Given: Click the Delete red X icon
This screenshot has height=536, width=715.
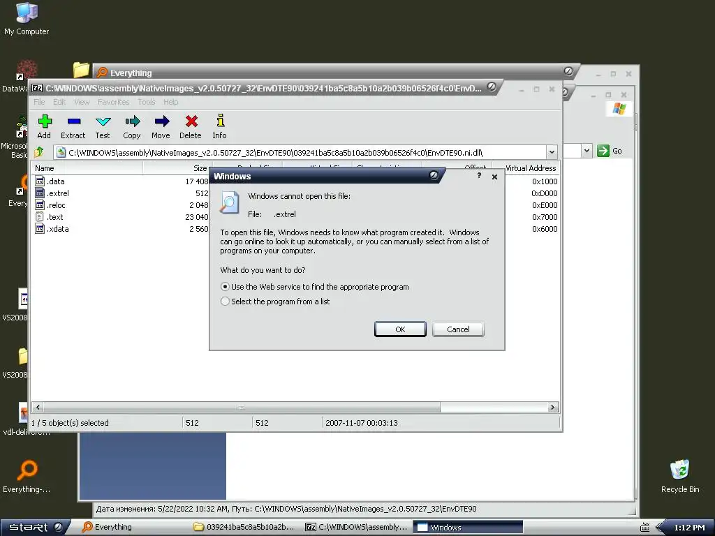Looking at the screenshot, I should click(x=191, y=121).
